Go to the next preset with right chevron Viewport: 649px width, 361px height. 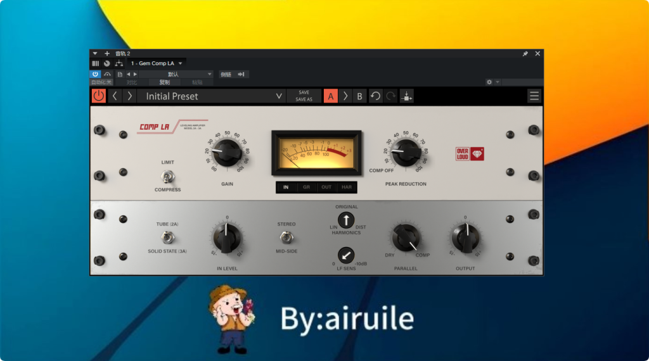pyautogui.click(x=129, y=96)
